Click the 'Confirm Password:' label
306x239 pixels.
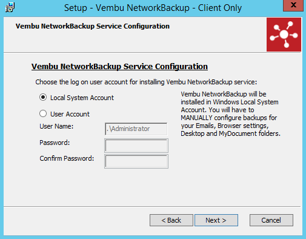pyautogui.click(x=67, y=158)
